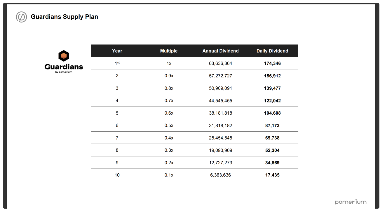Select the 69,738 daily dividend value
Screen dimensions: 387x213
[x=272, y=138]
